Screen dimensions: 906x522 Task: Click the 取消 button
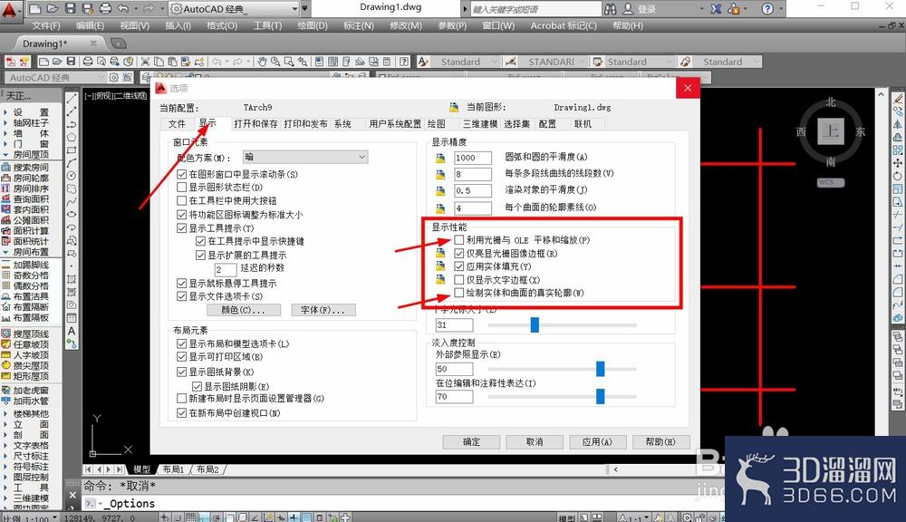(535, 441)
